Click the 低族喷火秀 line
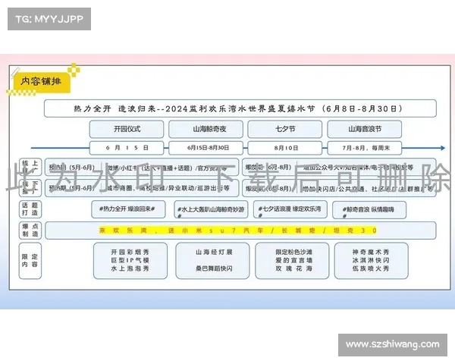455x364 pixels. [x=371, y=268]
